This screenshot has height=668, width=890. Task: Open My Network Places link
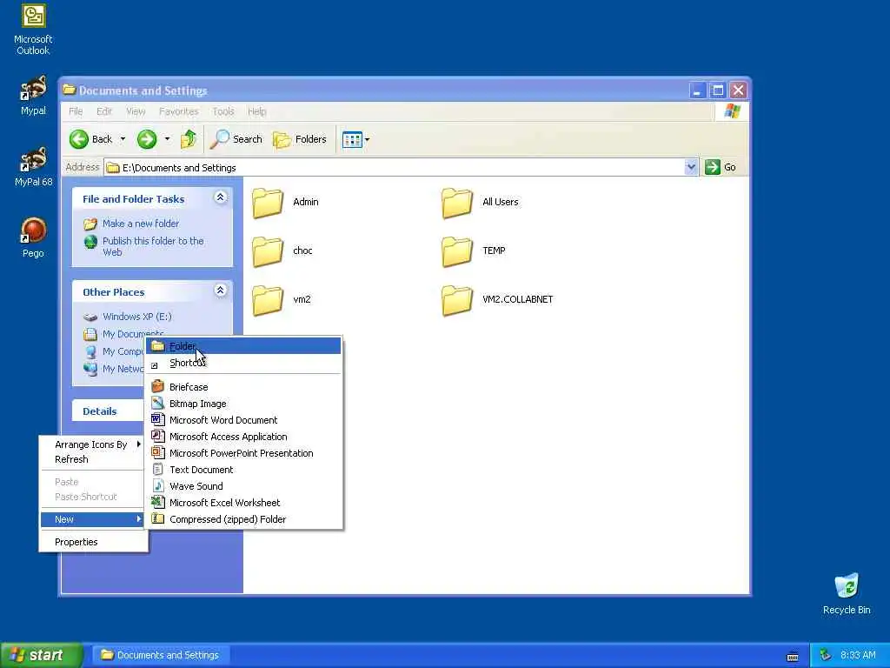pyautogui.click(x=113, y=369)
